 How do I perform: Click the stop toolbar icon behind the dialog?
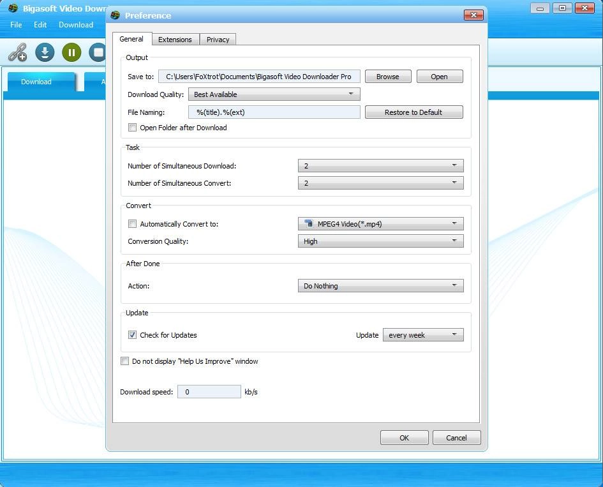tap(97, 52)
